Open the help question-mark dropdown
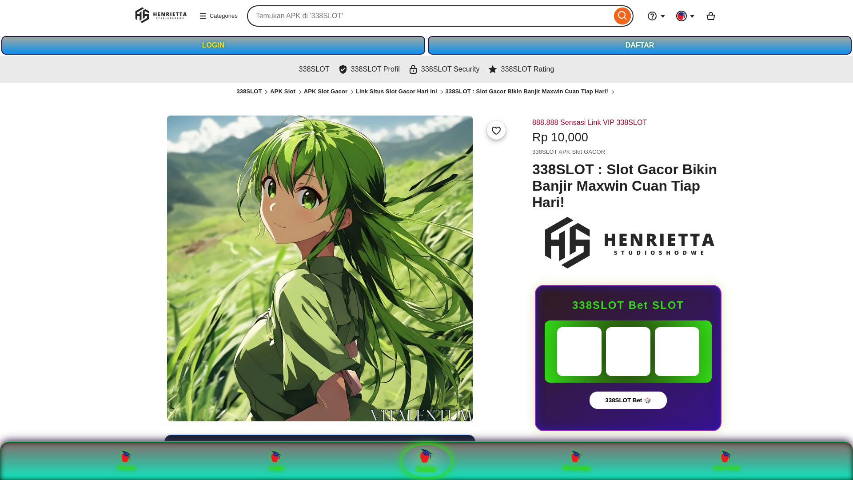Image resolution: width=853 pixels, height=480 pixels. (656, 16)
